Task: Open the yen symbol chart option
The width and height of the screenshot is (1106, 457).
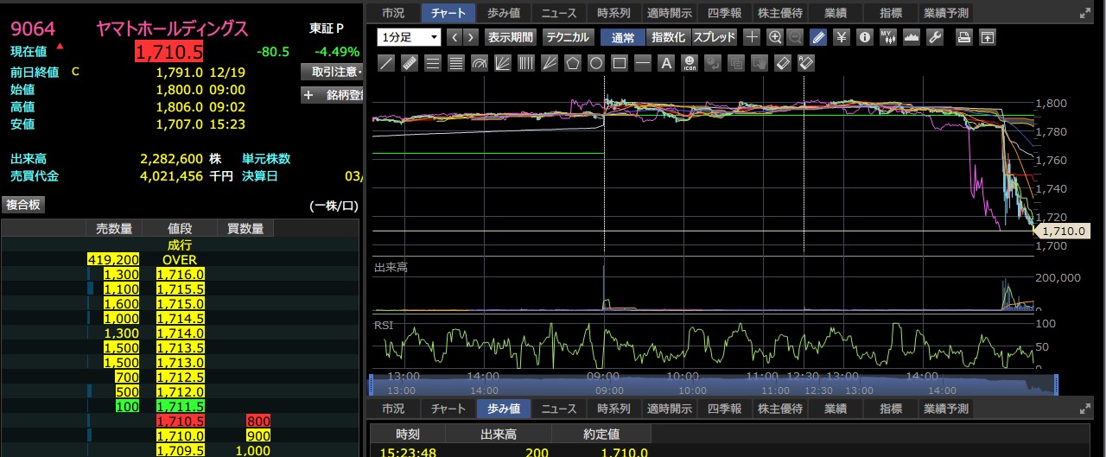Action: [842, 37]
